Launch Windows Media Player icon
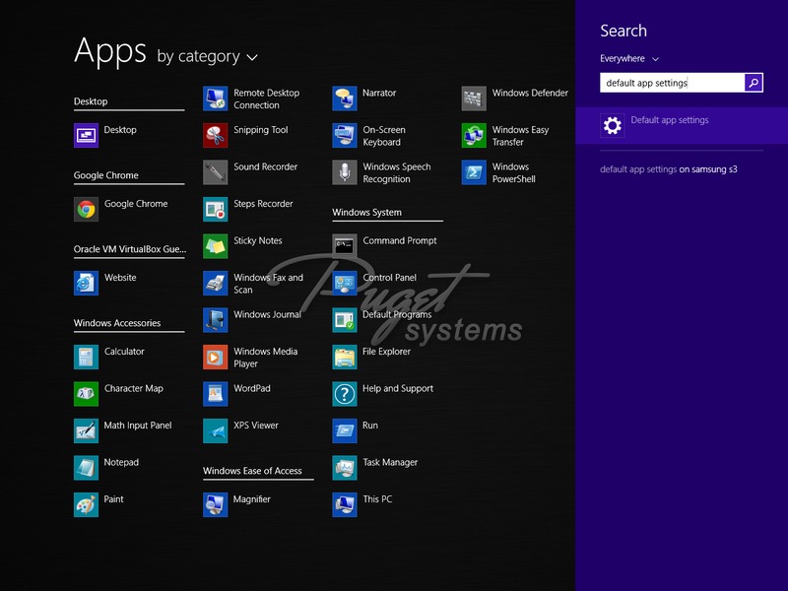The image size is (788, 591). pyautogui.click(x=216, y=357)
